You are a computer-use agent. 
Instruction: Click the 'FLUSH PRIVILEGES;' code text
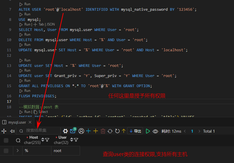(x=38, y=96)
